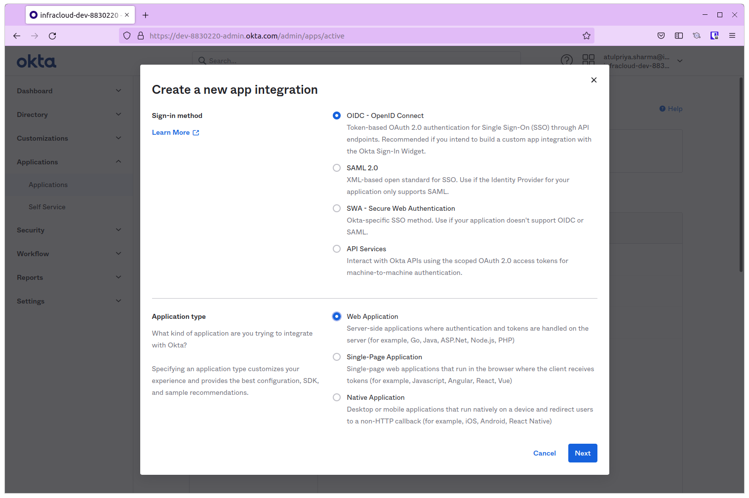Open Applications submenu item in sidebar
Image resolution: width=749 pixels, height=498 pixels.
(48, 185)
